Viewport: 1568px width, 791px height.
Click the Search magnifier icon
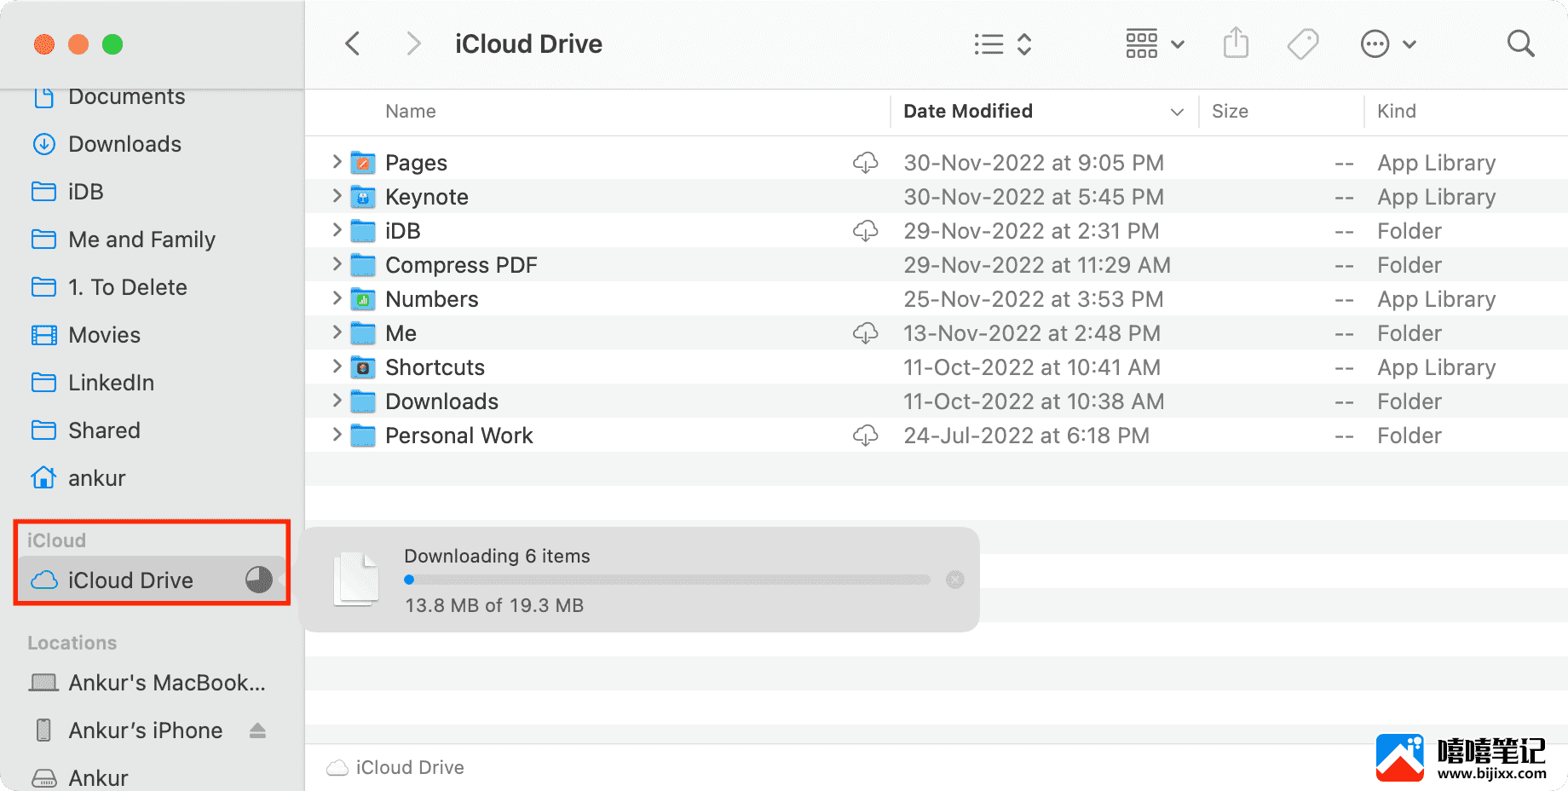(1520, 43)
